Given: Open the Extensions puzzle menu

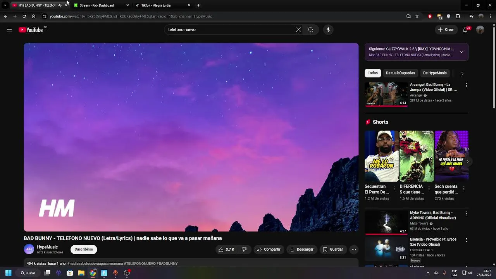Looking at the screenshot, I should (458, 16).
